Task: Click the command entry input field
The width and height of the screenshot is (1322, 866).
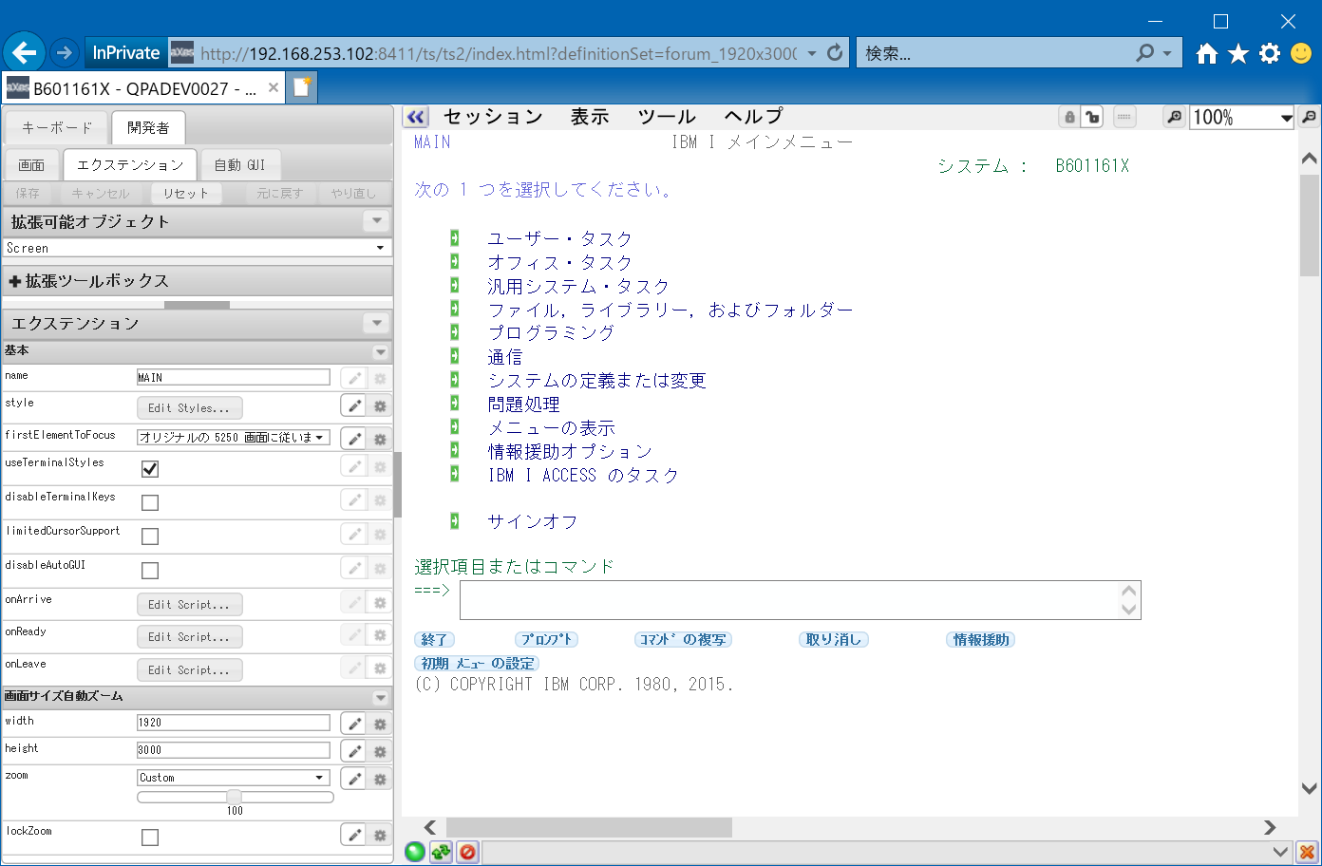Action: coord(801,600)
